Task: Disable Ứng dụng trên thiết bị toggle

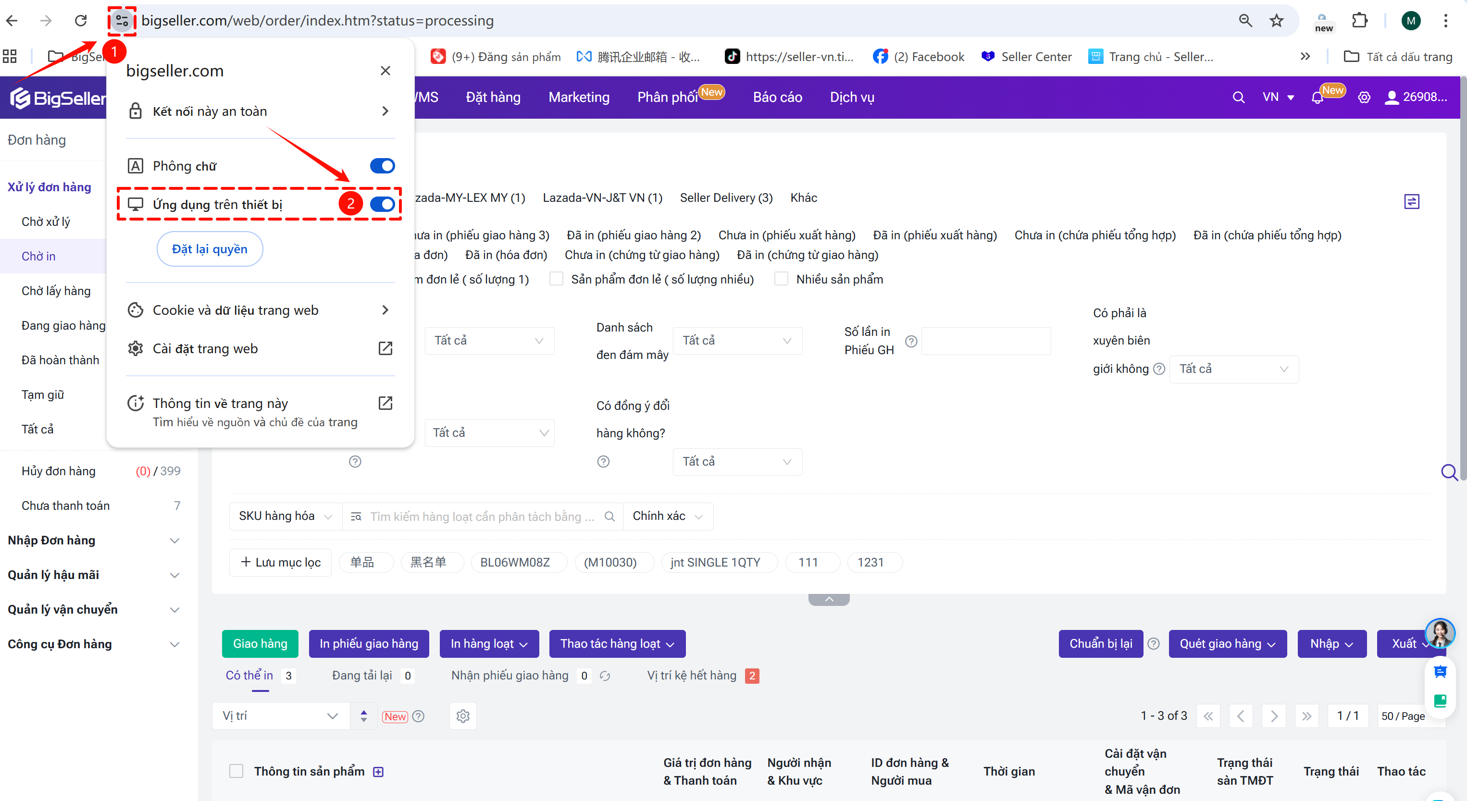Action: click(x=382, y=204)
